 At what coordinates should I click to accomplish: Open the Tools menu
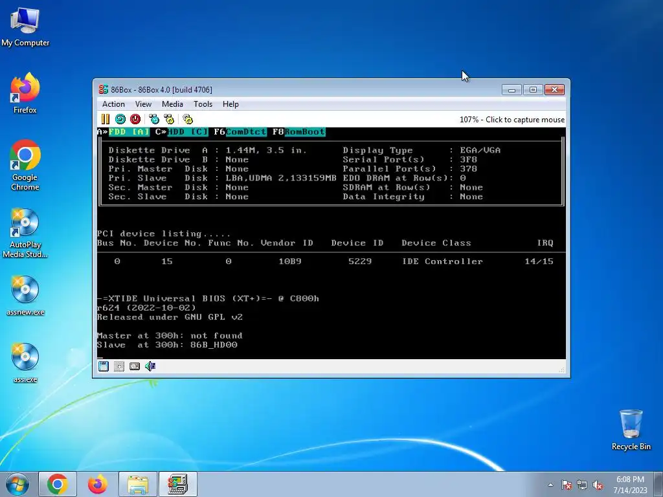(203, 104)
